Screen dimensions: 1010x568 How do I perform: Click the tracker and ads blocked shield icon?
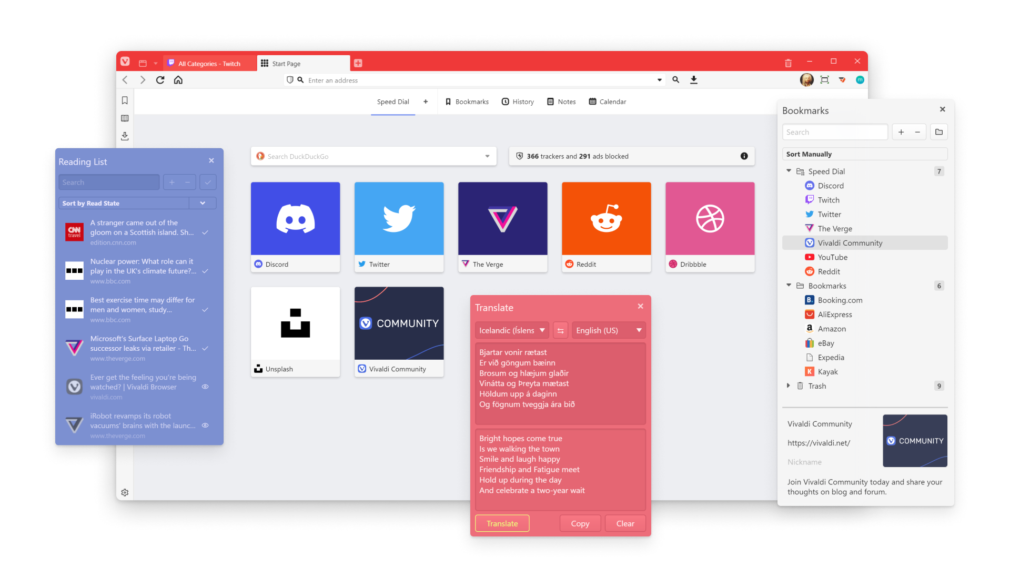pos(520,155)
